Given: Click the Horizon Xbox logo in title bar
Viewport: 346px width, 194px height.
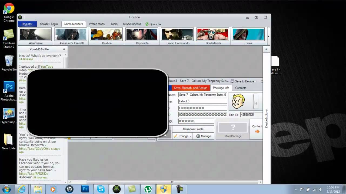Looking at the screenshot, I should pos(20,17).
